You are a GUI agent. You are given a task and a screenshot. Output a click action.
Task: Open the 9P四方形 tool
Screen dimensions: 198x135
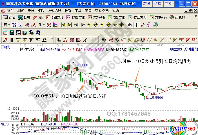pyautogui.click(x=75, y=17)
